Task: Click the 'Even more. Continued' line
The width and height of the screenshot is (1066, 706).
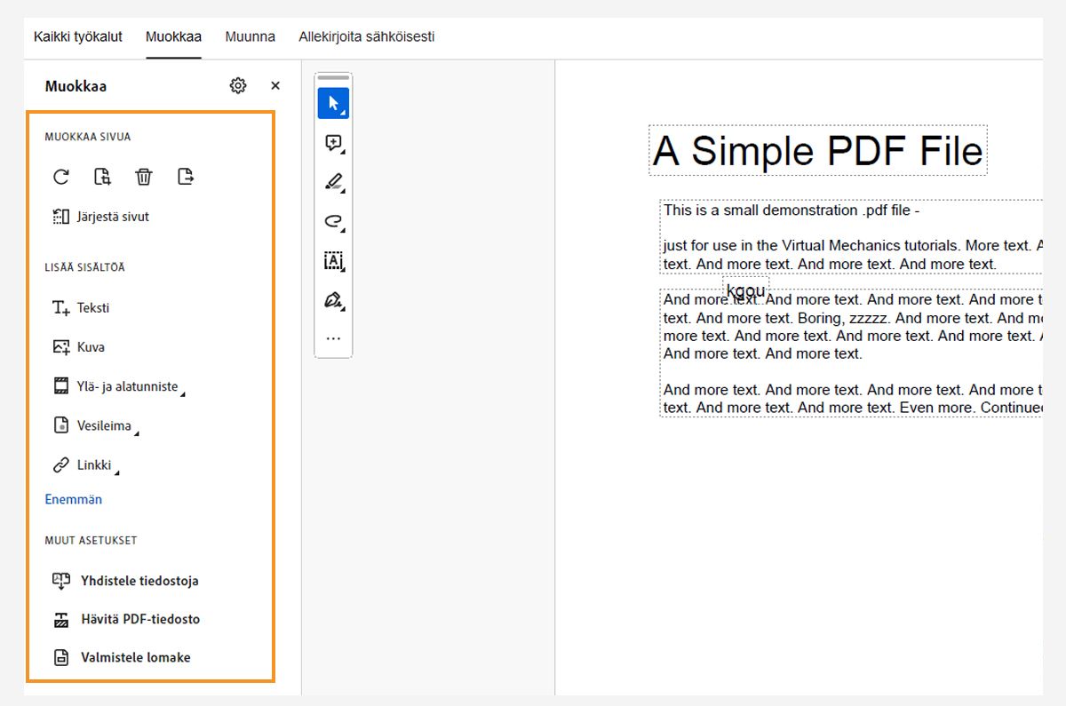Action: (x=851, y=408)
